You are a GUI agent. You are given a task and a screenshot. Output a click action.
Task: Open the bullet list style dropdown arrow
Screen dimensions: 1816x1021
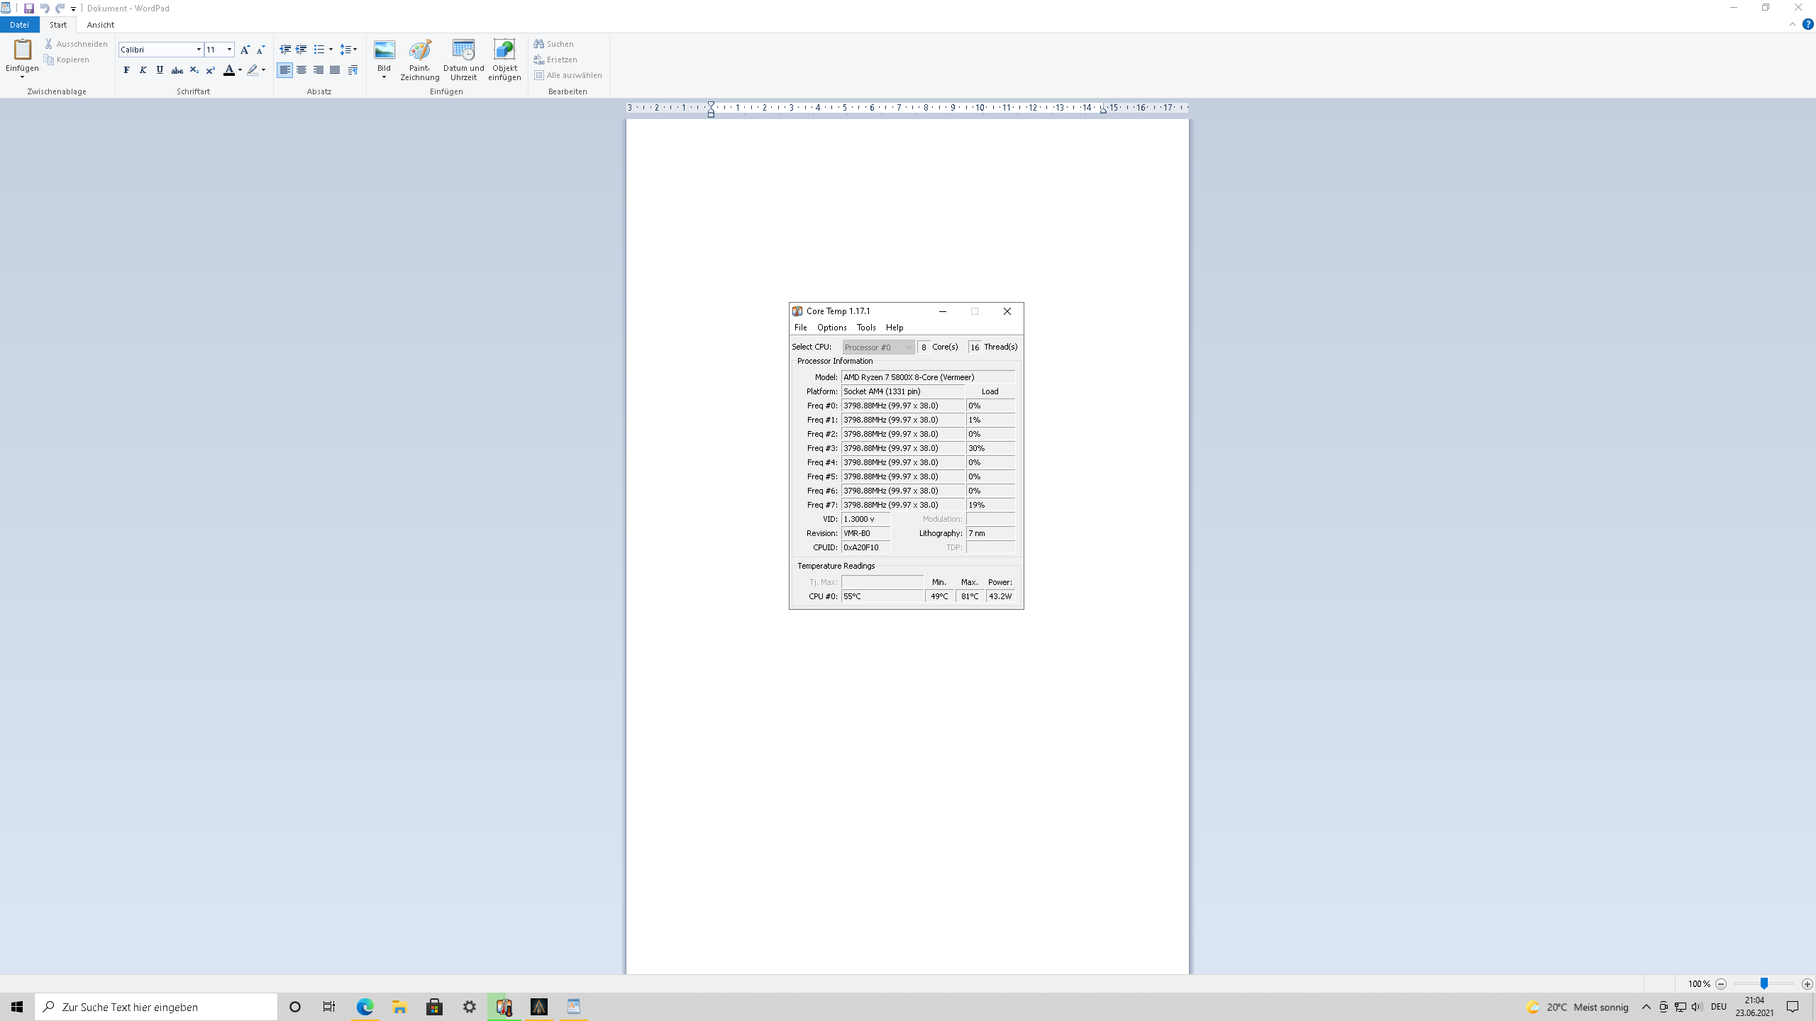click(331, 50)
